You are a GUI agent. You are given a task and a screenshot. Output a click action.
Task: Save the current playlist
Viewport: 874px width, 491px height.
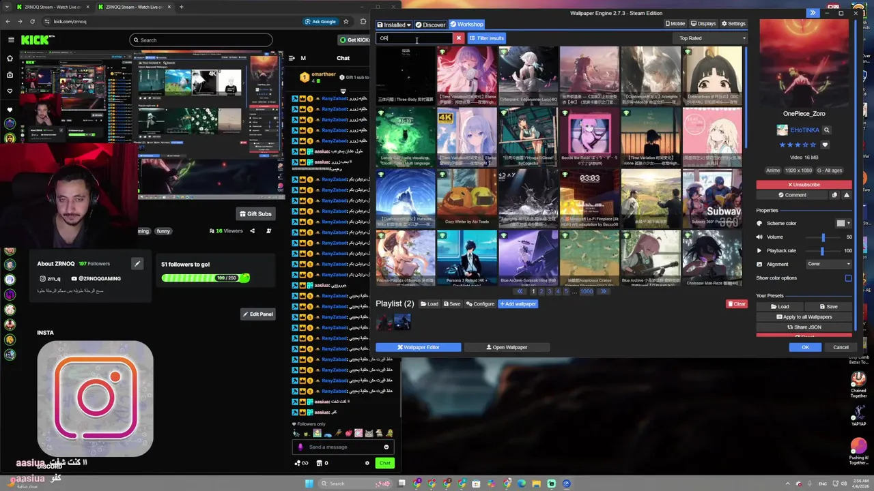(452, 303)
